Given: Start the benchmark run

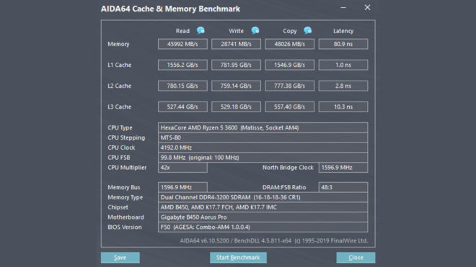Looking at the screenshot, I should [x=238, y=258].
